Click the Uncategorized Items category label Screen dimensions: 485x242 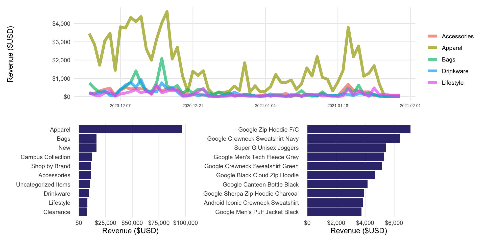(43, 185)
